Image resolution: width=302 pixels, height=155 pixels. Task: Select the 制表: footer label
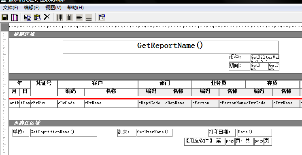click(127, 132)
